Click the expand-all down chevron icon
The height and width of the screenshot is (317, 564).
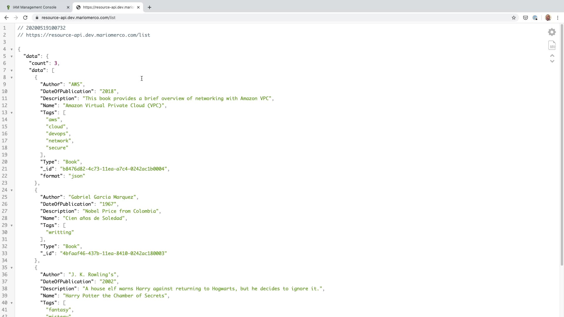pos(552,61)
